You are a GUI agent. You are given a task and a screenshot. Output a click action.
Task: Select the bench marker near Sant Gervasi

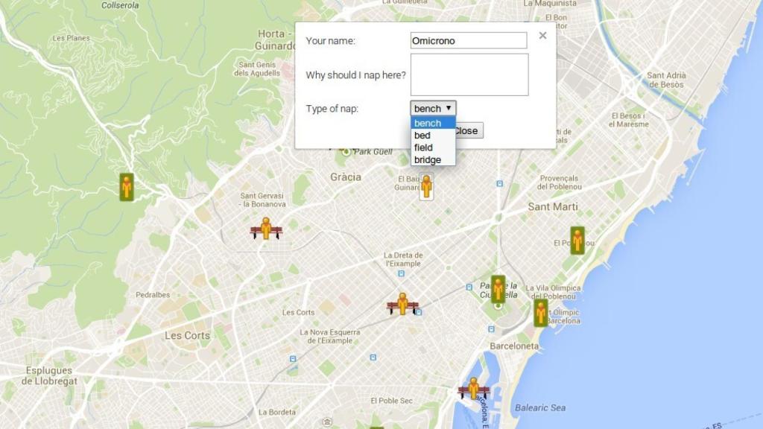point(266,229)
